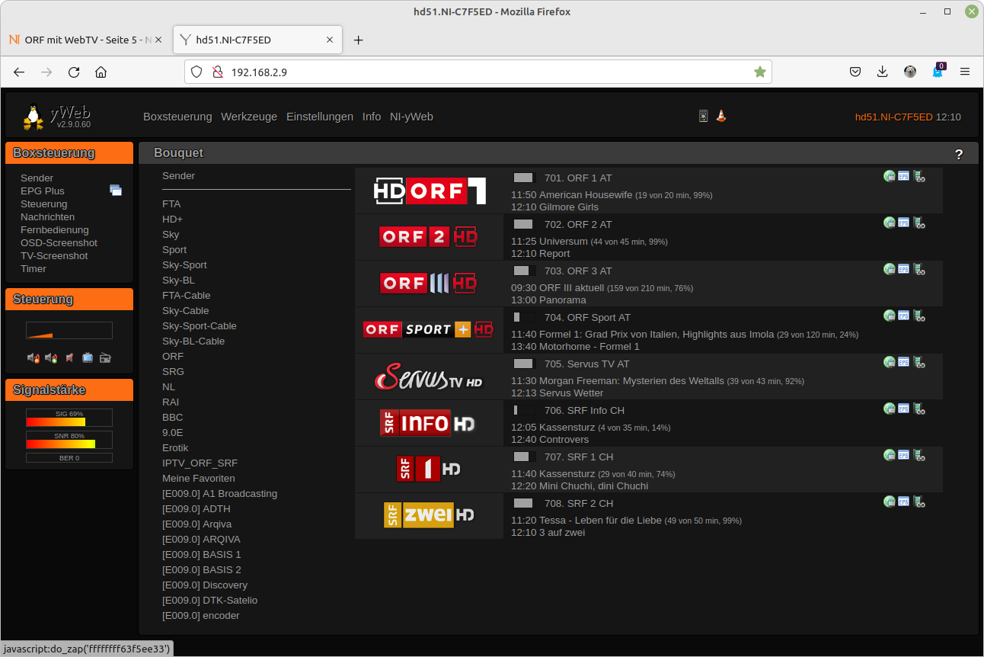Click the Bouquet help question mark

point(959,155)
